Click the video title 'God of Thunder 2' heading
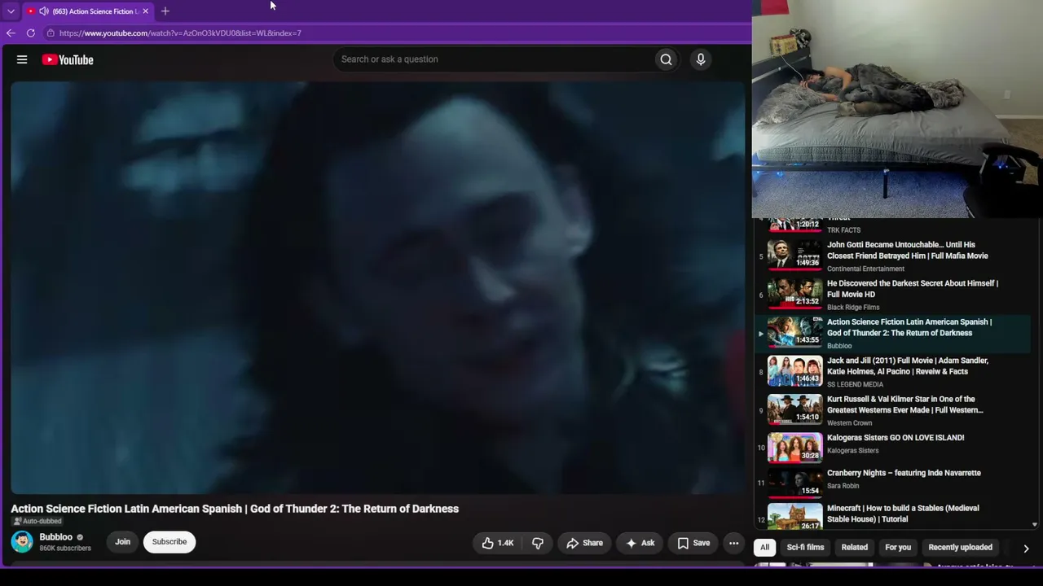The height and width of the screenshot is (586, 1043). point(235,509)
